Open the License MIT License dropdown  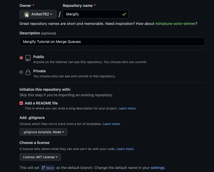40,157
